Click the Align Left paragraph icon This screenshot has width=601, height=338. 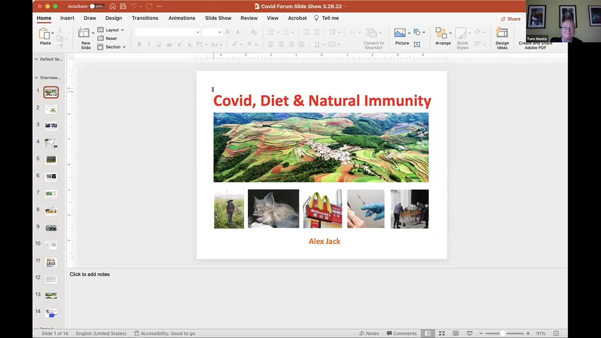271,44
